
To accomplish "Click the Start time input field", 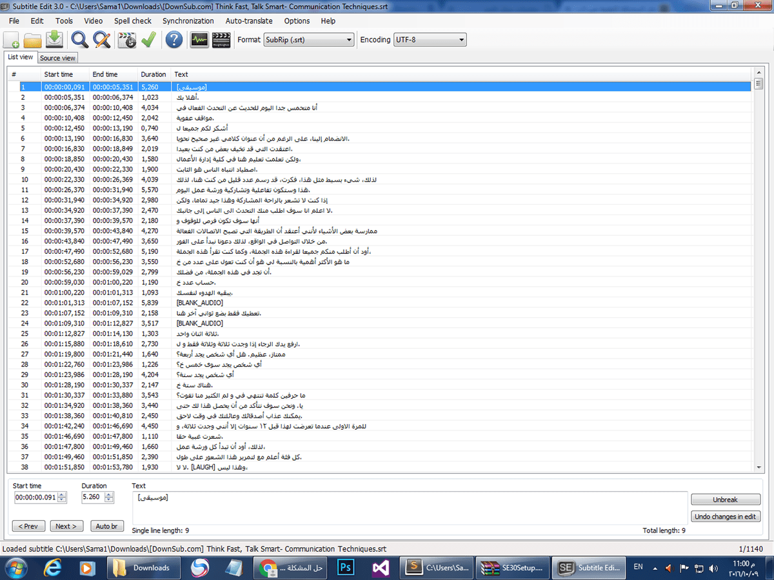I will click(x=36, y=498).
